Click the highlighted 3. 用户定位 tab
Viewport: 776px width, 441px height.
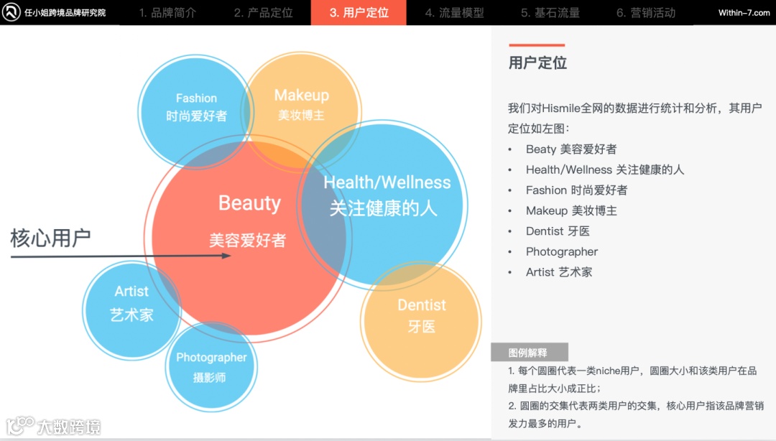359,12
